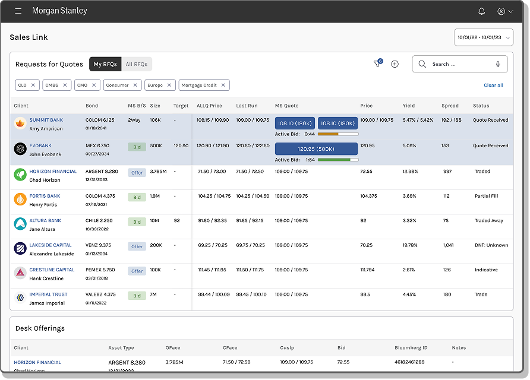Click the Fortis Bank logo icon
Image resolution: width=530 pixels, height=380 pixels.
click(x=20, y=199)
